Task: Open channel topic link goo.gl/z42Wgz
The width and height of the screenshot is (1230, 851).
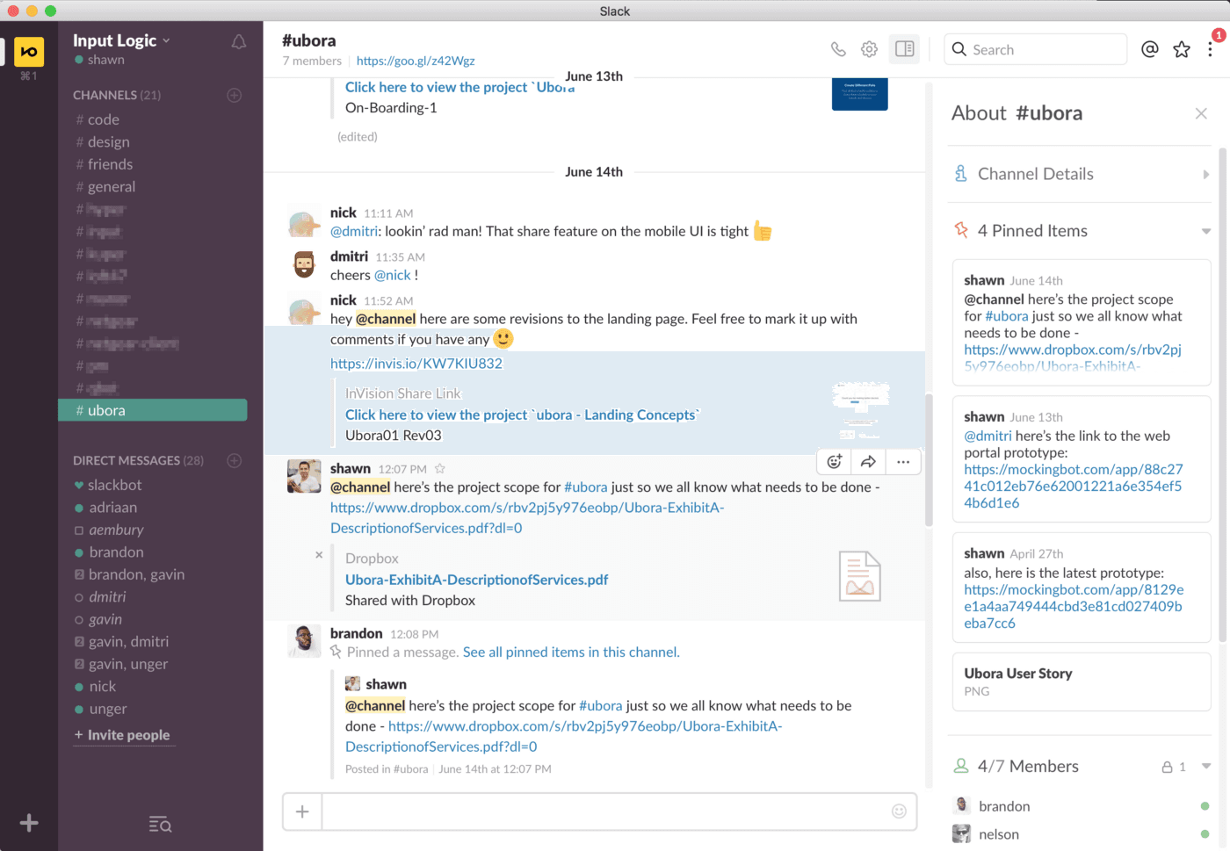Action: (x=416, y=61)
